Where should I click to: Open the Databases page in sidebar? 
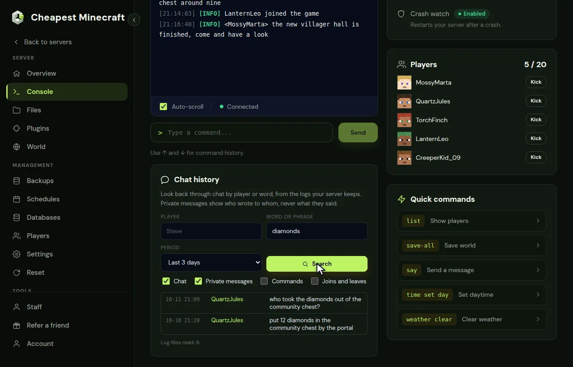(x=67, y=218)
